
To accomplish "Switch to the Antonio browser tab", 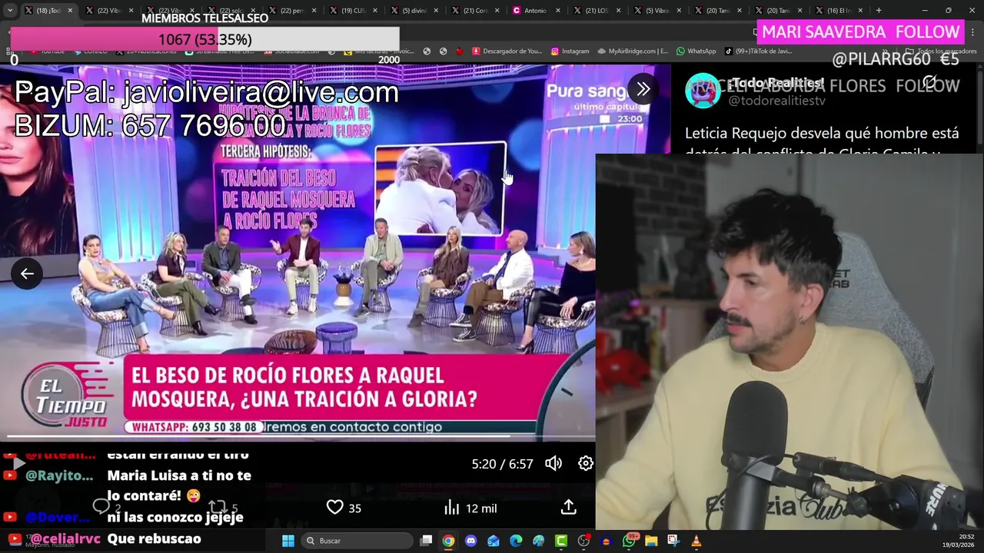I will 537,11.
